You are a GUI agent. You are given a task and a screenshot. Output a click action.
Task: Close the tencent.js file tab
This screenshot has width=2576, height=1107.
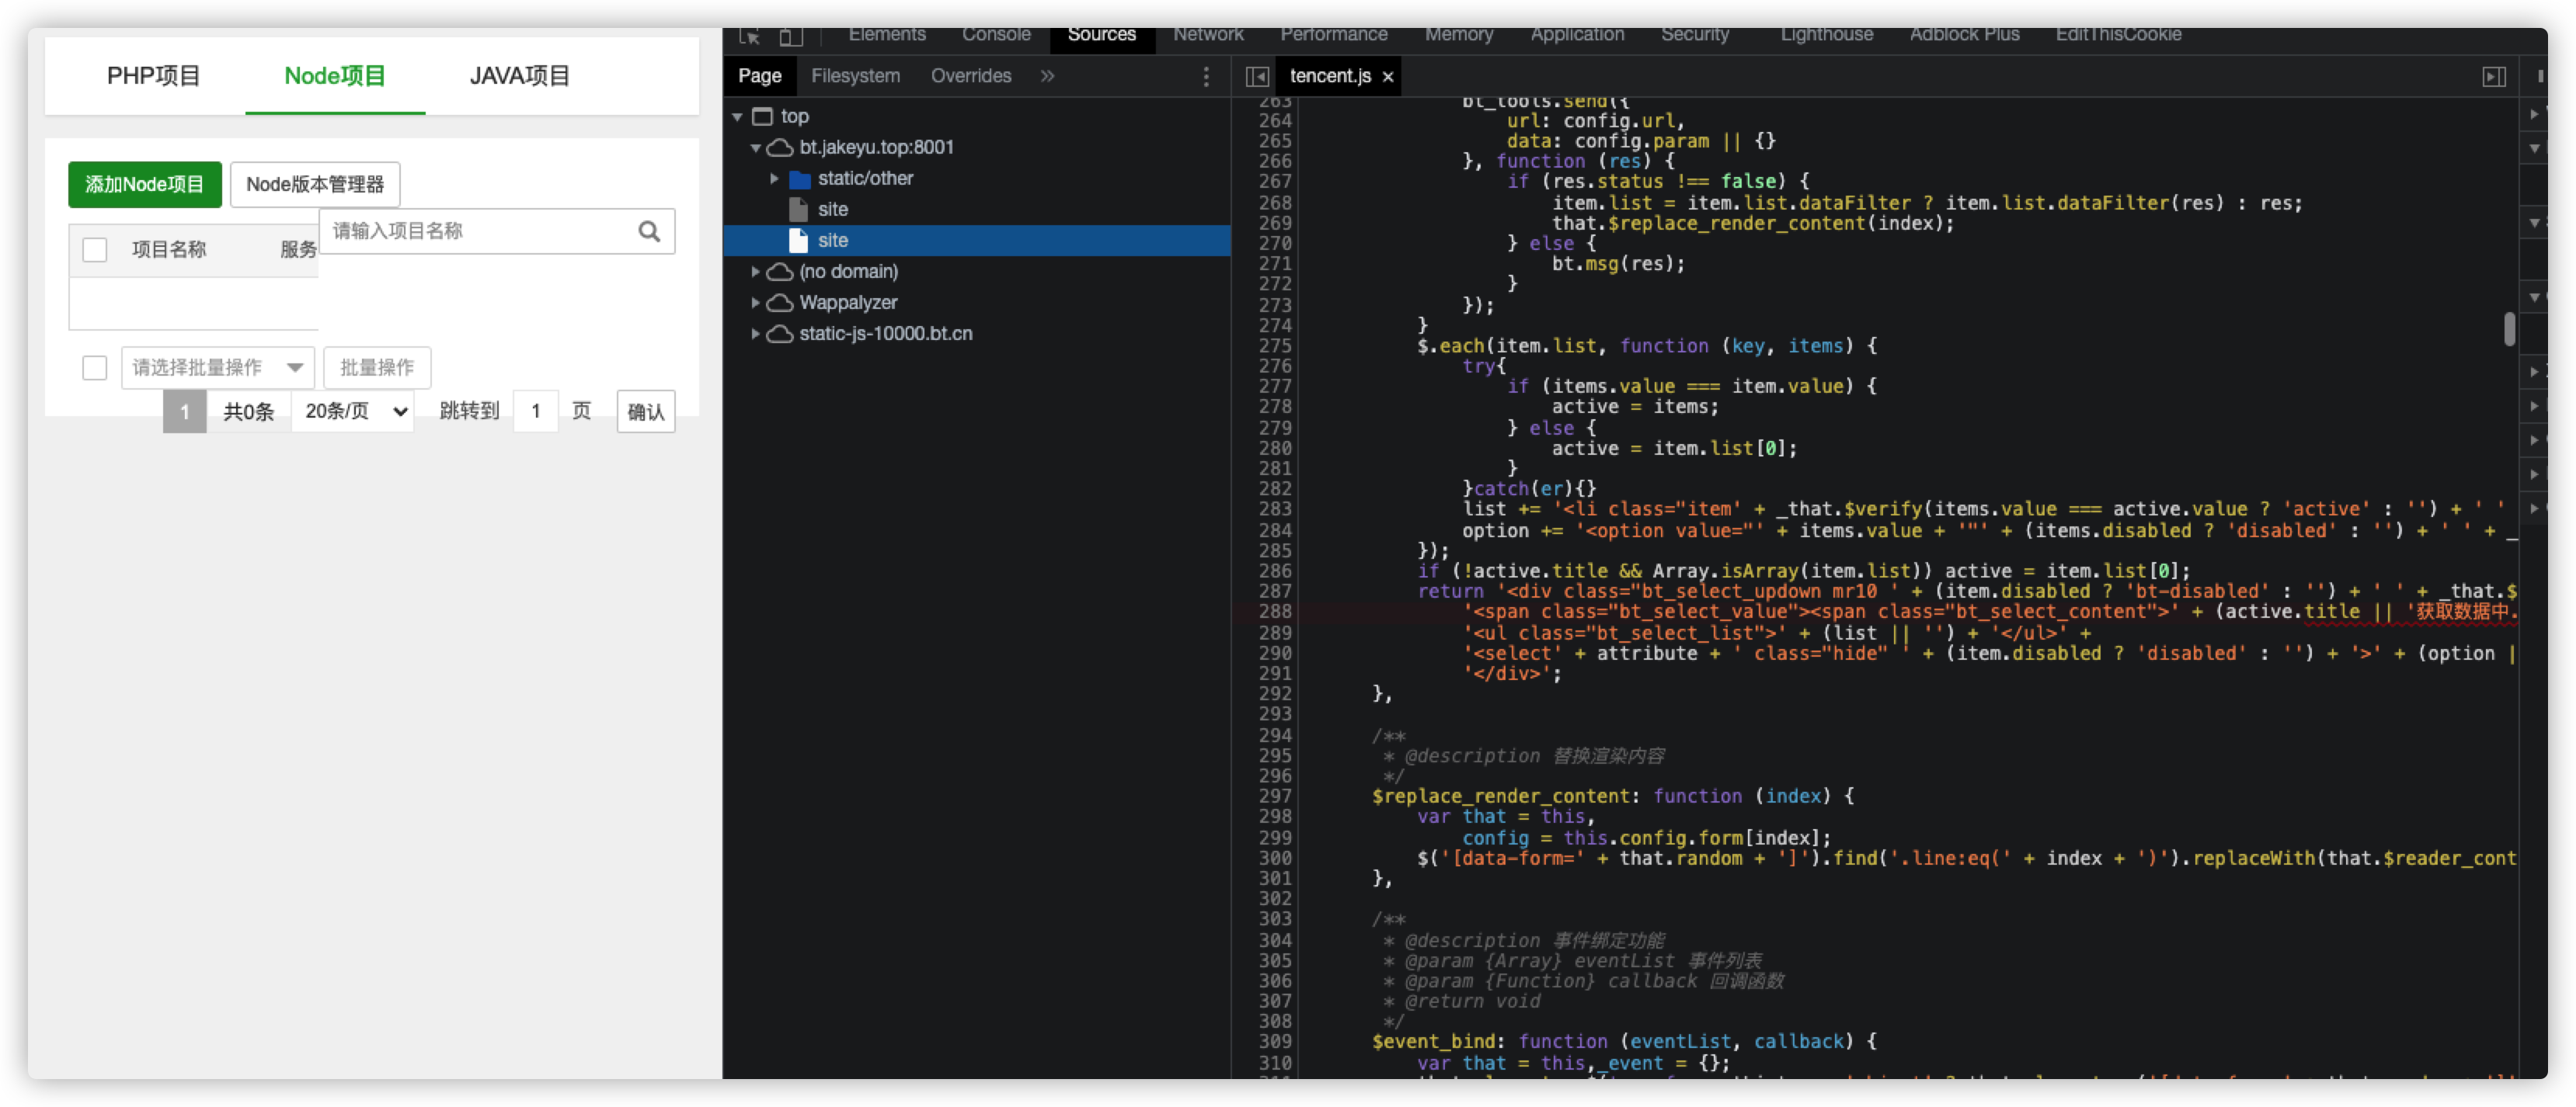pyautogui.click(x=1388, y=77)
